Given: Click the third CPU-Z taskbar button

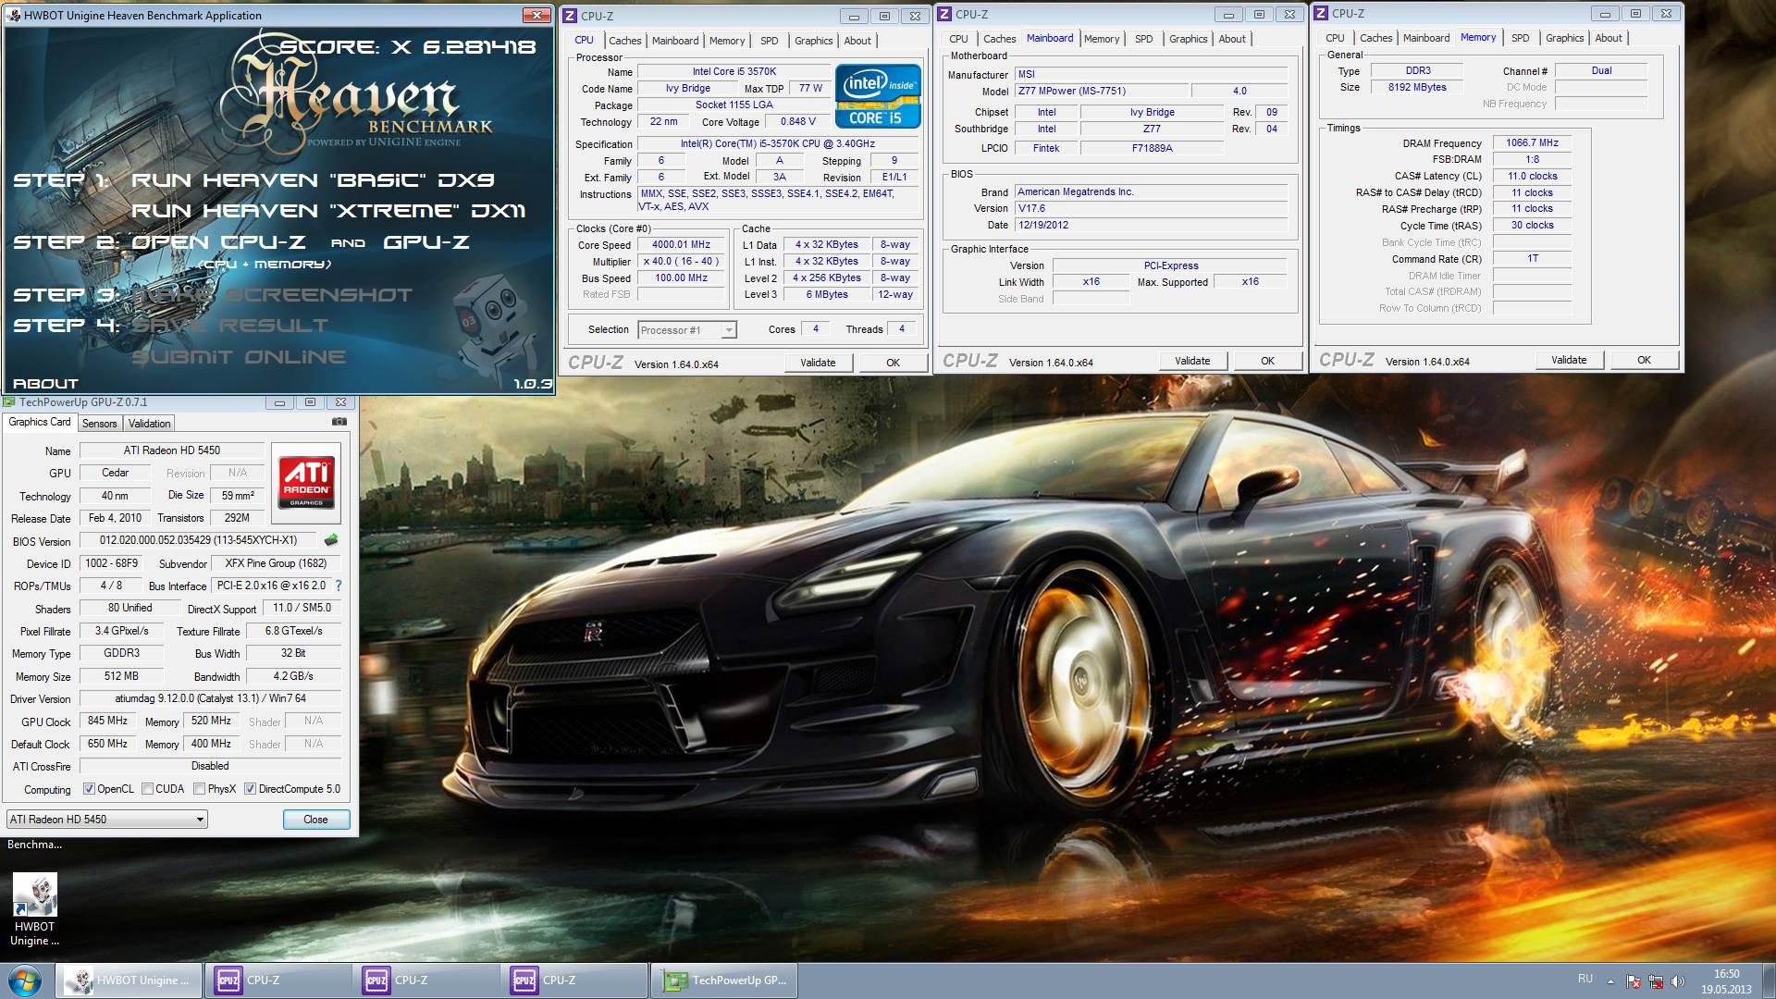Looking at the screenshot, I should (573, 980).
